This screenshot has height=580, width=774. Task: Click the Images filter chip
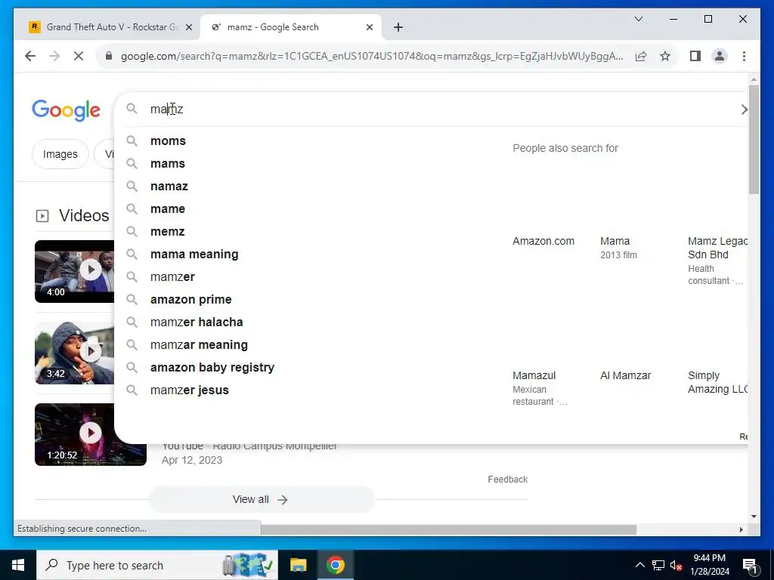pos(60,154)
